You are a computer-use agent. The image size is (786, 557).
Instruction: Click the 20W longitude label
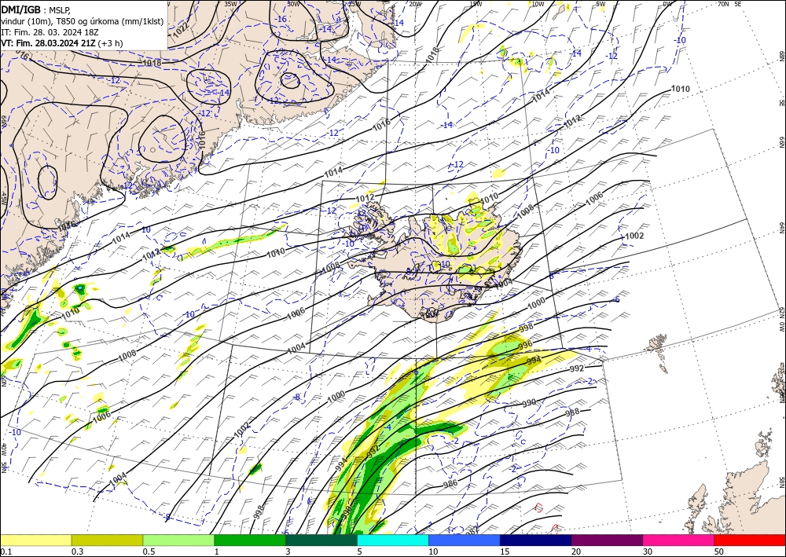click(x=414, y=4)
